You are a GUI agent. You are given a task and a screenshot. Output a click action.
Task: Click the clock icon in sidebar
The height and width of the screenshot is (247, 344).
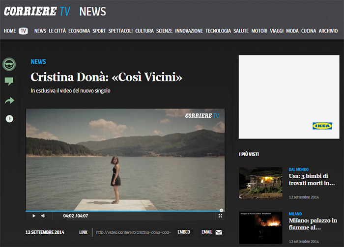[9, 118]
